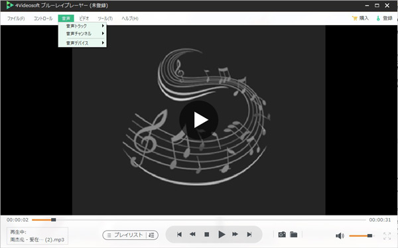Close the player window
This screenshot has width=398, height=248.
pyautogui.click(x=387, y=5)
